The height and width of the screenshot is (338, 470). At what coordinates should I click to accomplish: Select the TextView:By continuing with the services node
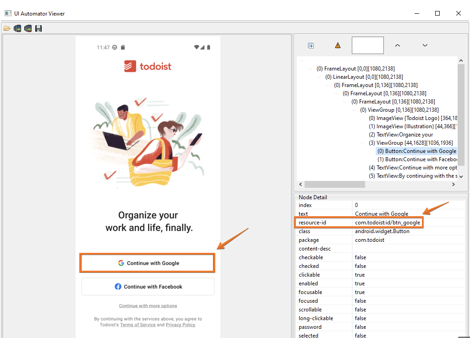click(413, 176)
